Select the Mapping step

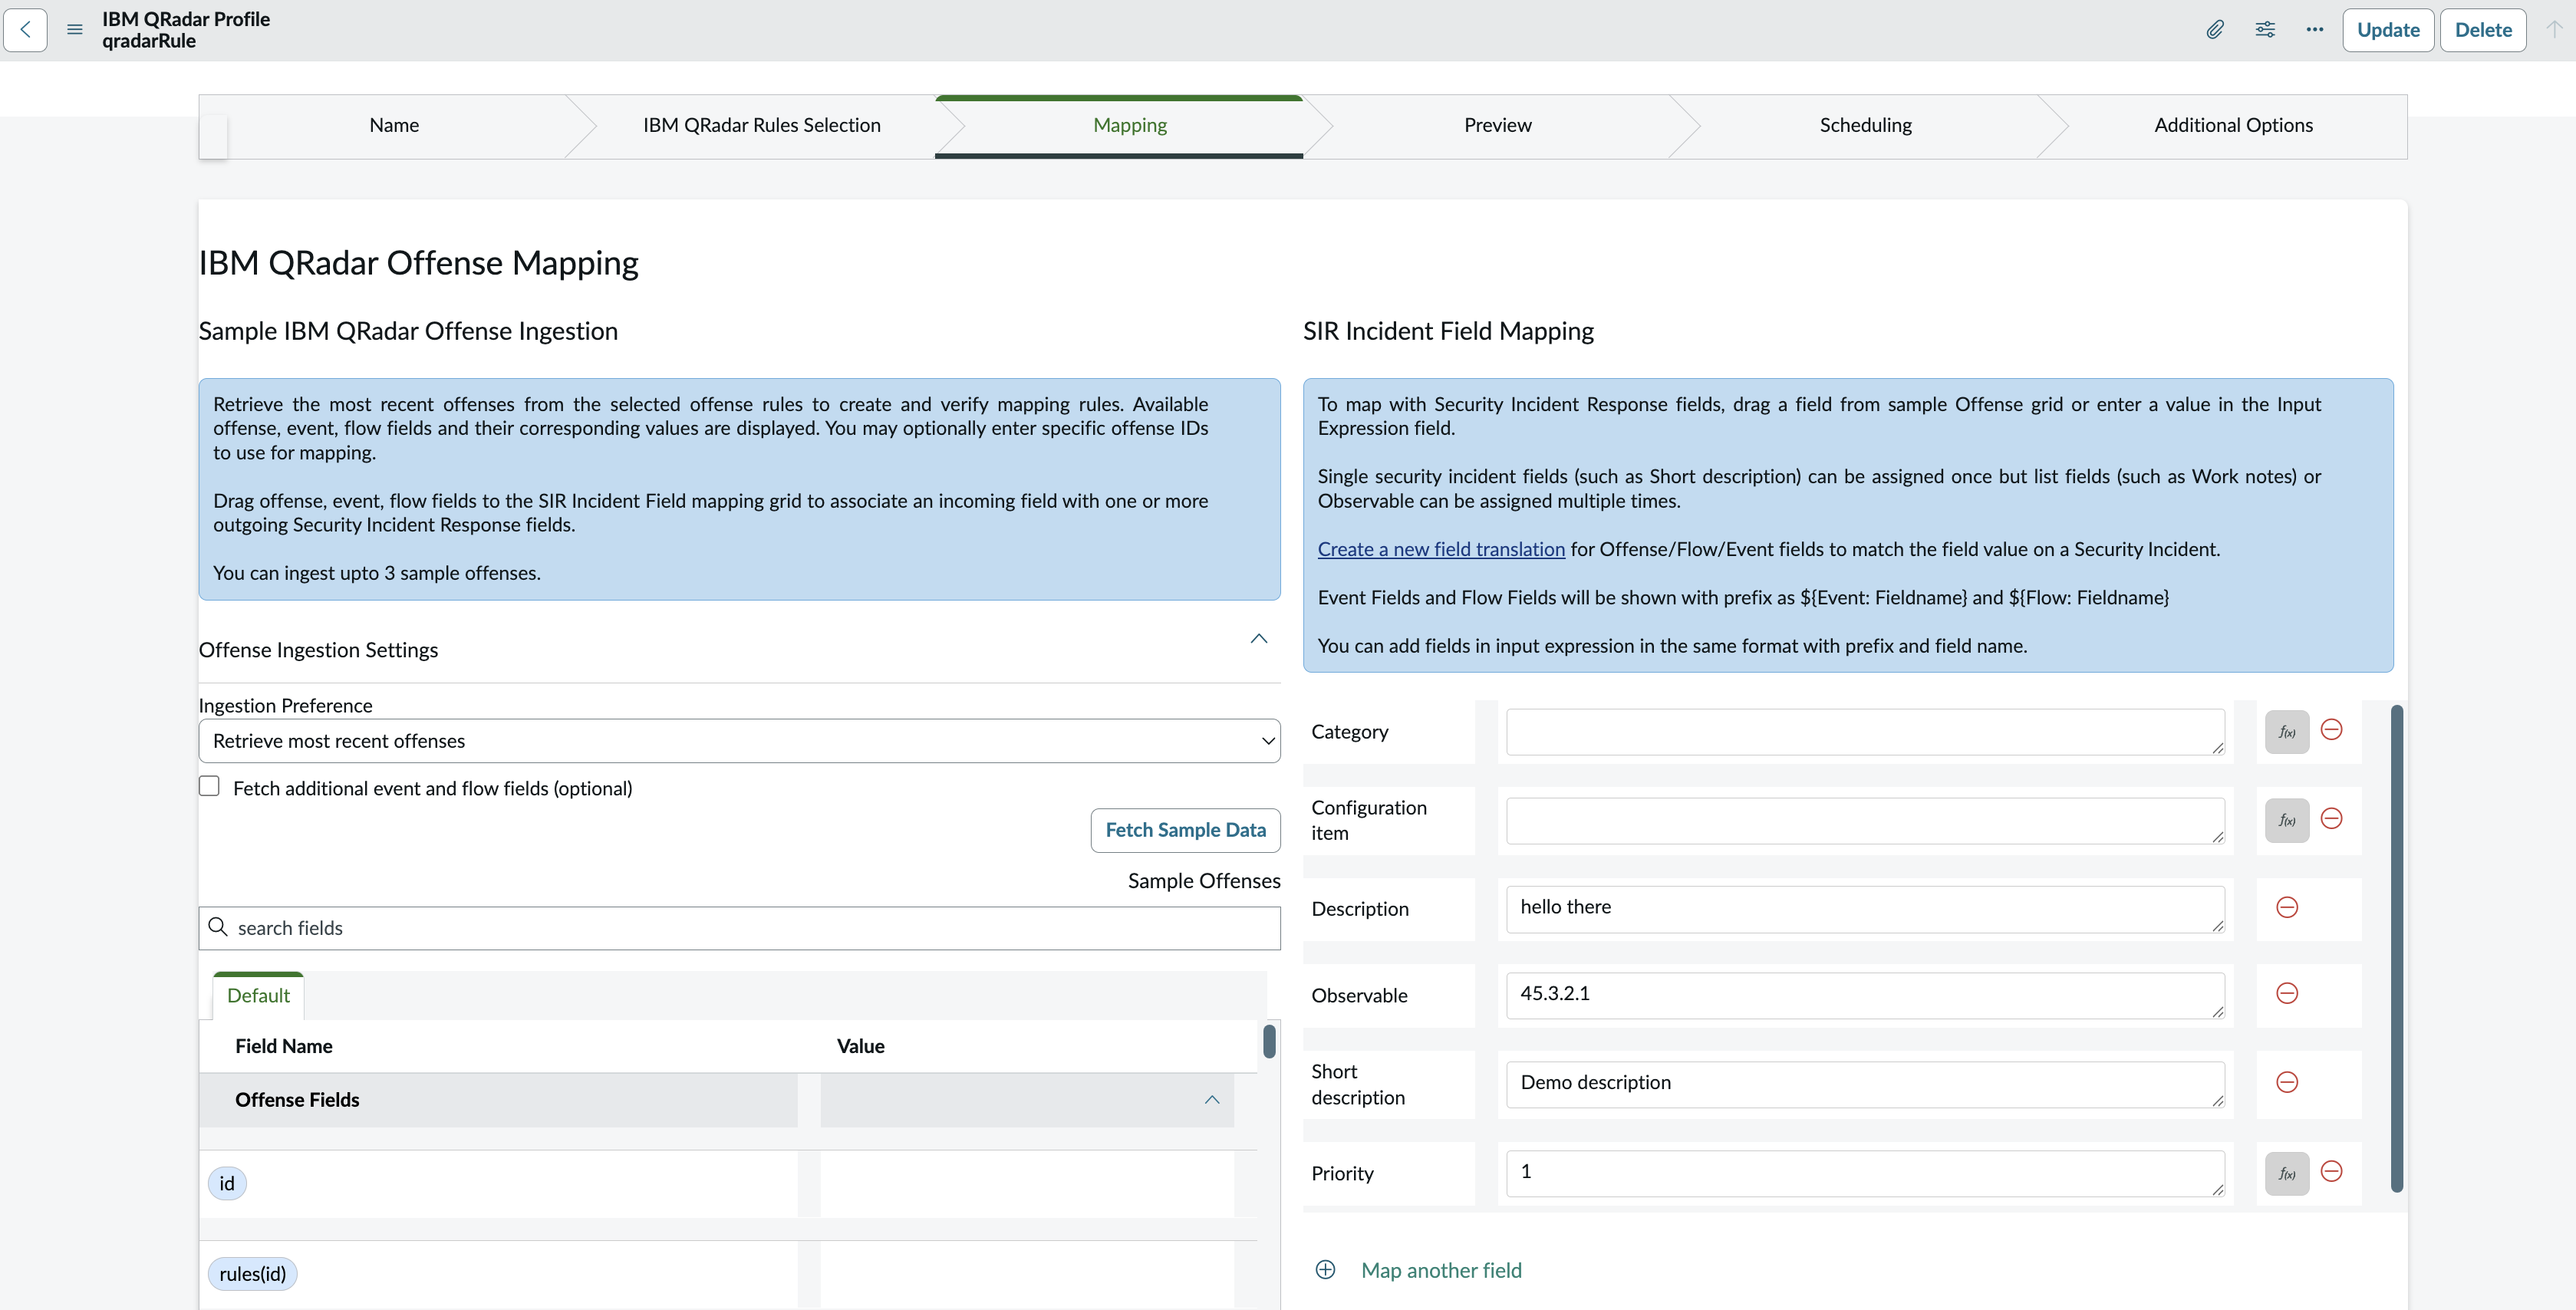click(x=1130, y=125)
